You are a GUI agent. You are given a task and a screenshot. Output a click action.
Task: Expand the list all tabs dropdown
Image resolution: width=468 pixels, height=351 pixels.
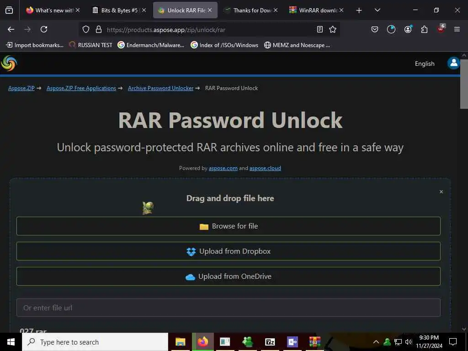377,11
